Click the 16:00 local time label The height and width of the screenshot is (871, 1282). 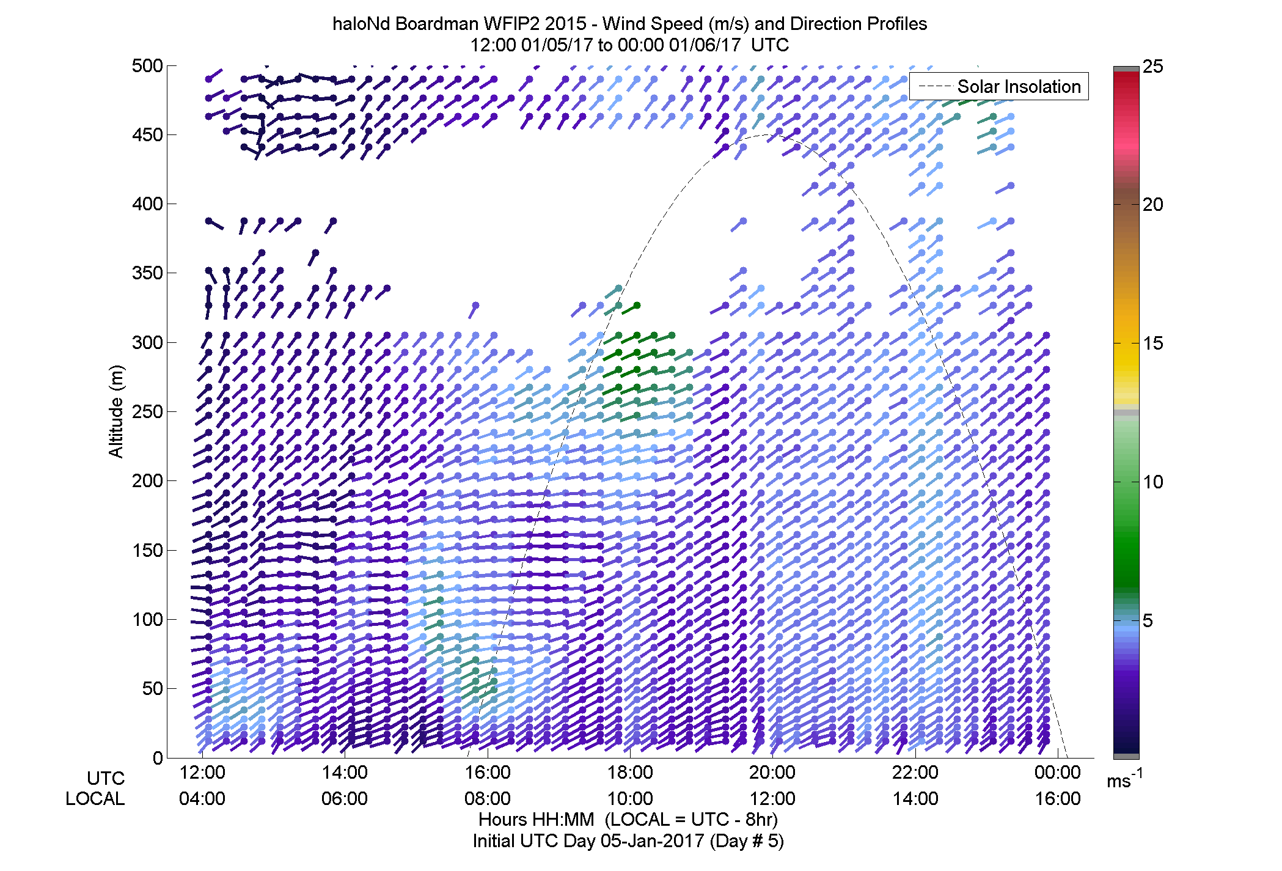click(1058, 799)
